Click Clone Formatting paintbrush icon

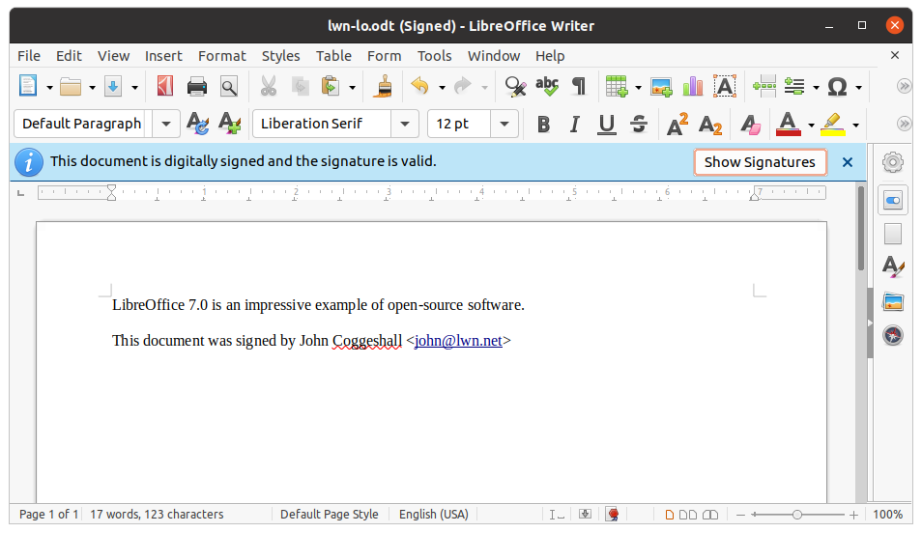click(385, 87)
